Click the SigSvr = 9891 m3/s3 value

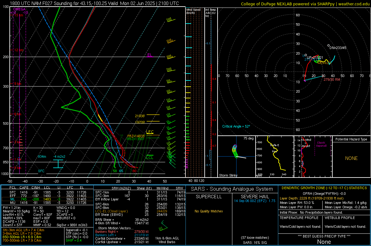coord(72,225)
